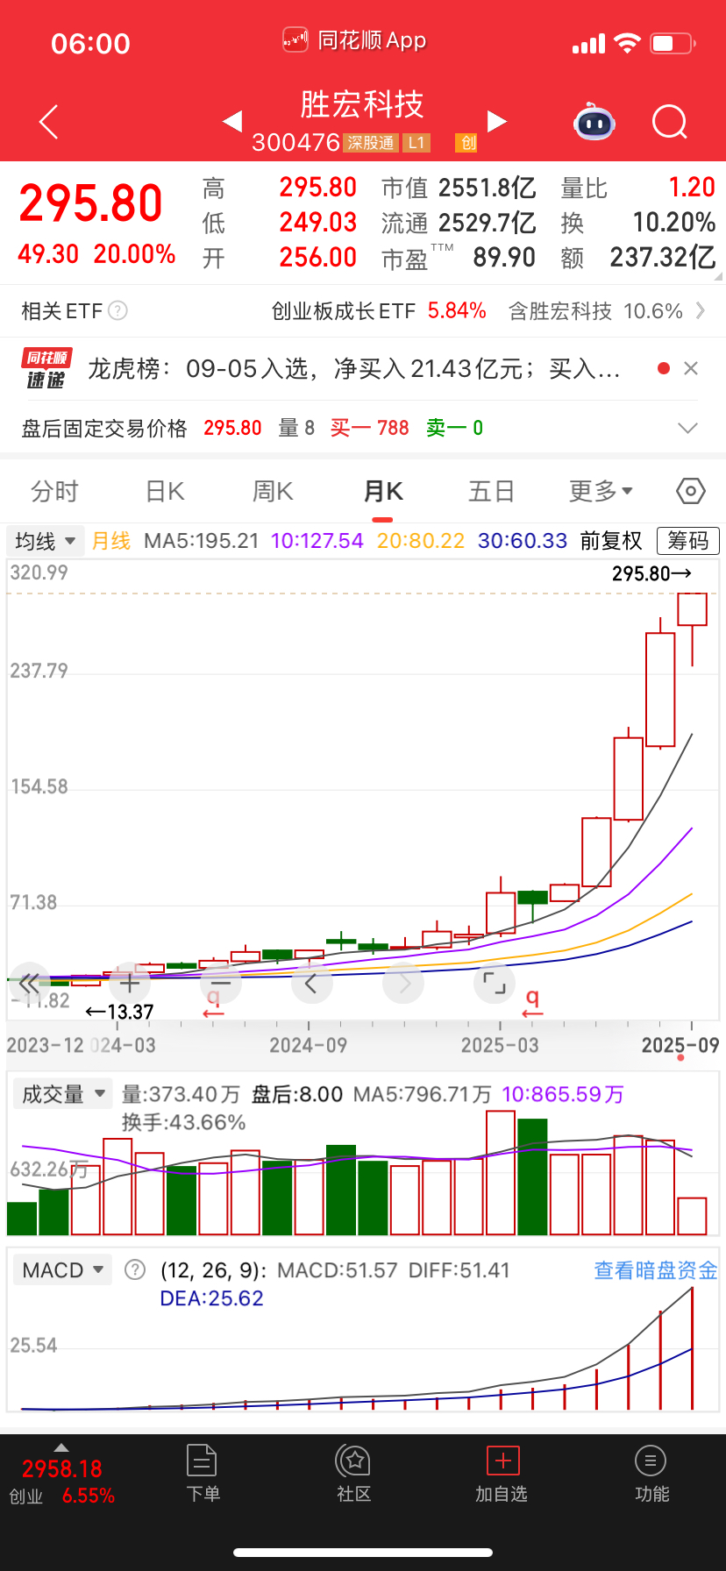Tap the red dot on news banner

pos(664,368)
